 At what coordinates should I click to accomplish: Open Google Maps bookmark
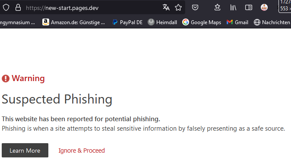click(202, 22)
